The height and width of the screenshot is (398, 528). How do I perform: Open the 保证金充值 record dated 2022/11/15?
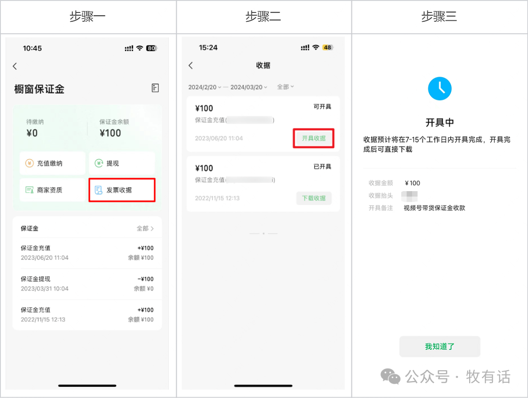(87, 315)
